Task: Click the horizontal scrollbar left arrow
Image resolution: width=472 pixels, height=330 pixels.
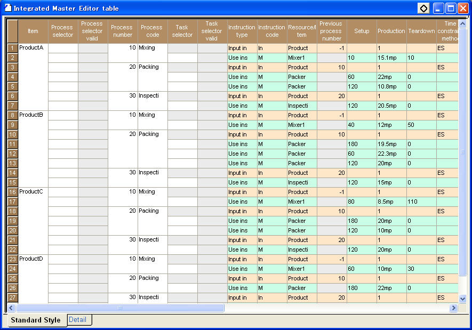Action: (11, 308)
